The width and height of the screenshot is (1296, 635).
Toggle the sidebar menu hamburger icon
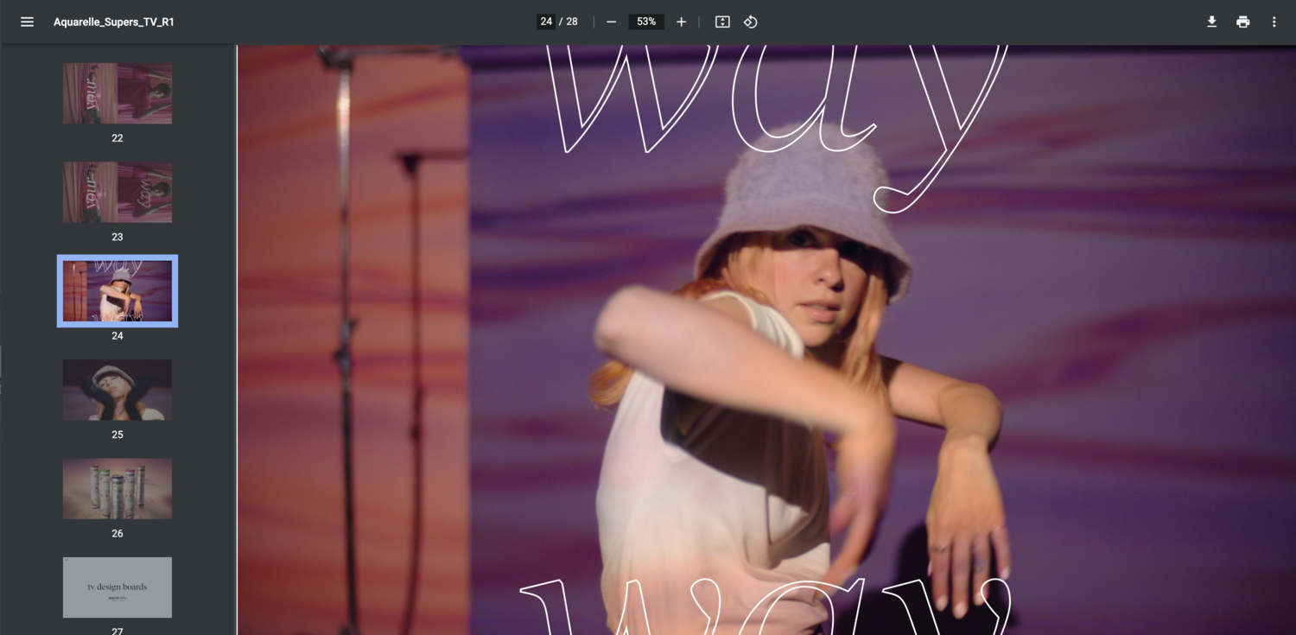click(x=28, y=22)
